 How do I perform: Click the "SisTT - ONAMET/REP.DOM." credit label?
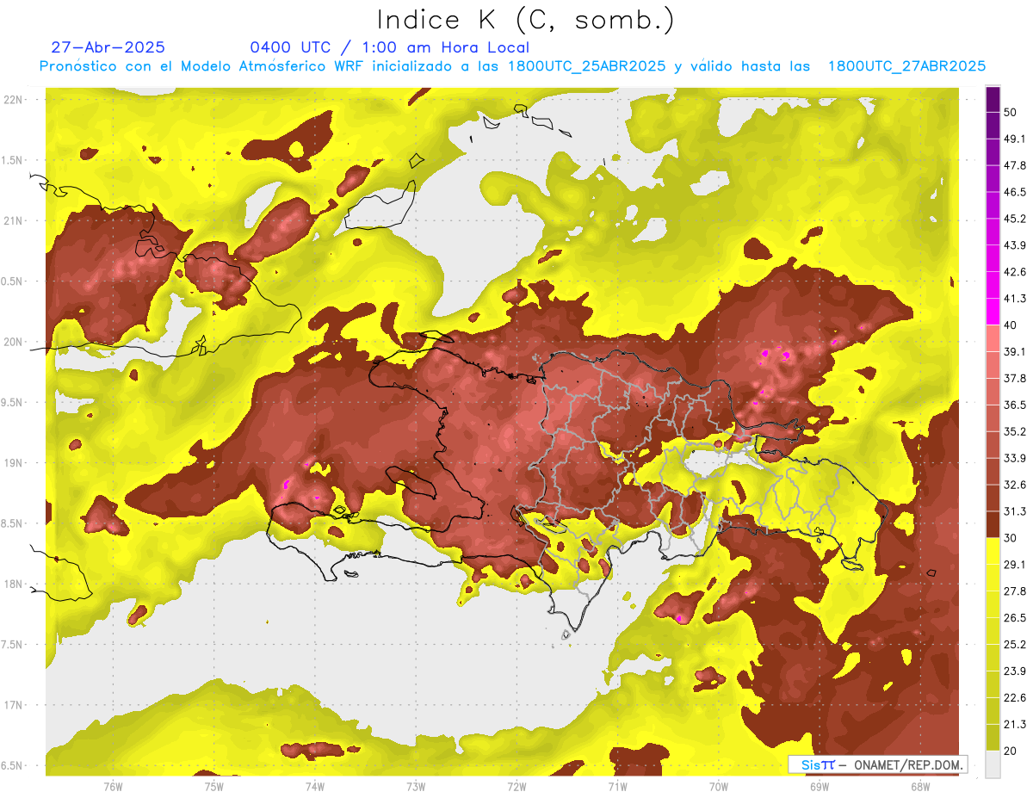pyautogui.click(x=877, y=764)
